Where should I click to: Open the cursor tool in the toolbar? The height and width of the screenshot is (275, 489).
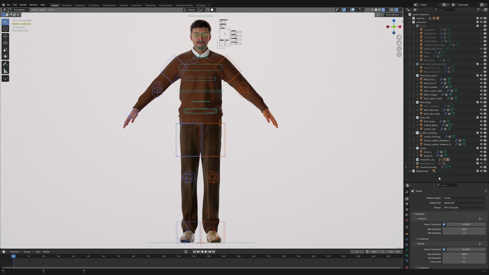5,29
